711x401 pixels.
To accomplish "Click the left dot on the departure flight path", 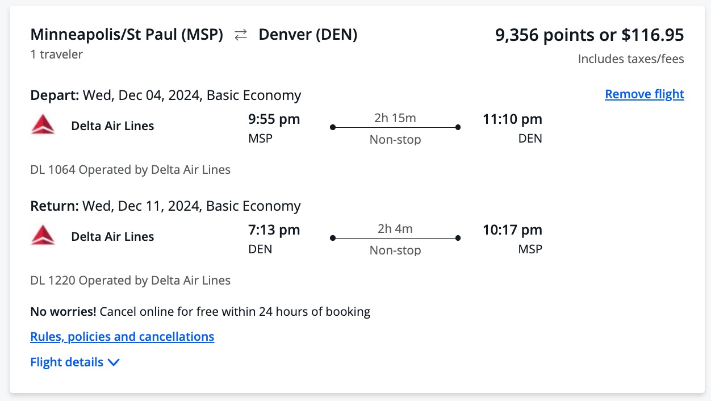I will click(x=332, y=127).
